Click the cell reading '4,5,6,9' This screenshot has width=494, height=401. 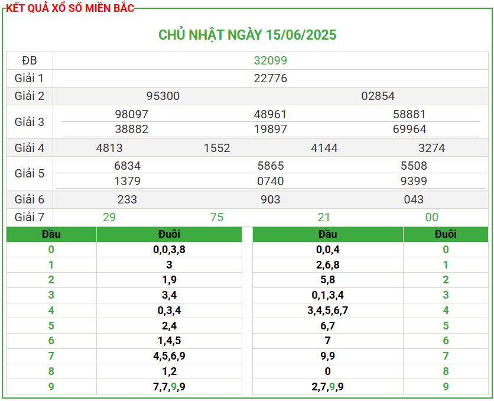169,356
